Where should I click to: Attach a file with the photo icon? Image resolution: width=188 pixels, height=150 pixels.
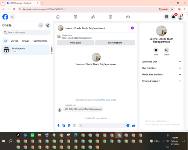(x=64, y=125)
